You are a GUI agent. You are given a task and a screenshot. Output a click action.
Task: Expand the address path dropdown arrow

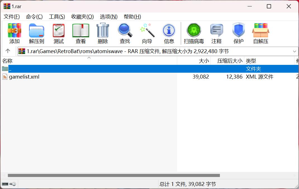point(295,51)
